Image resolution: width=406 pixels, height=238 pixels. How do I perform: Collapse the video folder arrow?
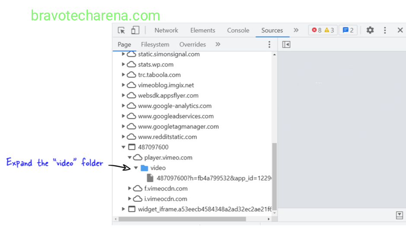(x=136, y=168)
